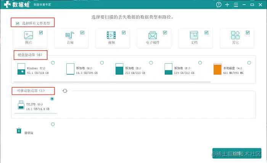The image size is (267, 163).
Task: Click the 新加卷 (E:) drive icon
Action: point(119,69)
